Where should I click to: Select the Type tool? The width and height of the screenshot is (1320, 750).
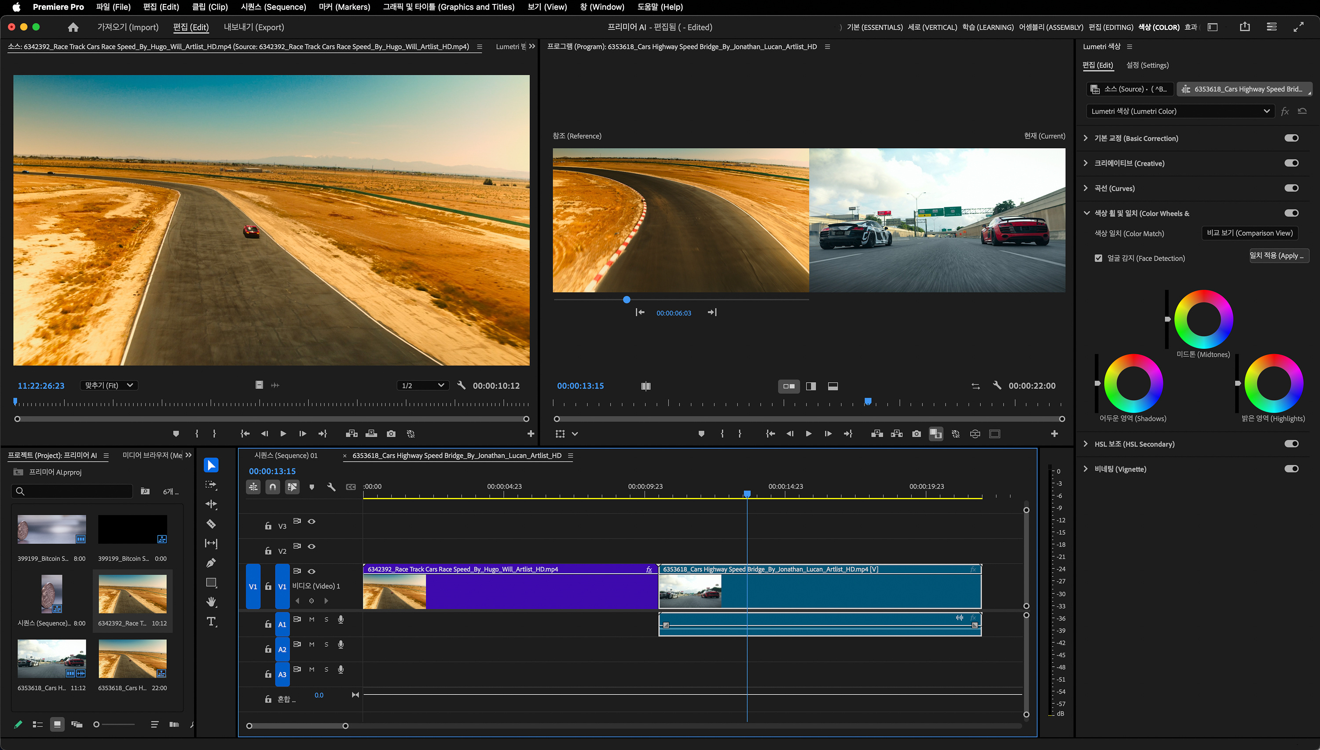tap(211, 621)
